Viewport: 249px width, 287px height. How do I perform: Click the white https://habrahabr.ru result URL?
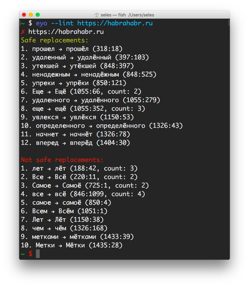[66, 32]
